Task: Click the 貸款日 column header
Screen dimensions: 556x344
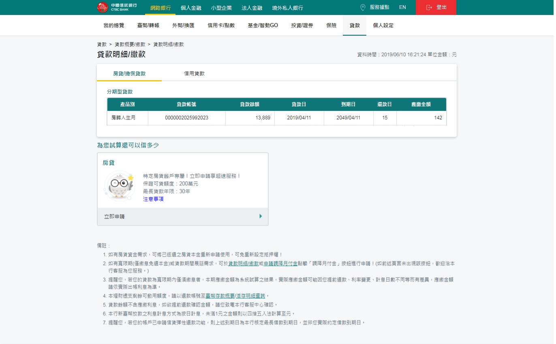Action: (299, 104)
